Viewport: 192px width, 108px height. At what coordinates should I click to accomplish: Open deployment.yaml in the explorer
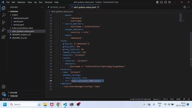[21, 18]
